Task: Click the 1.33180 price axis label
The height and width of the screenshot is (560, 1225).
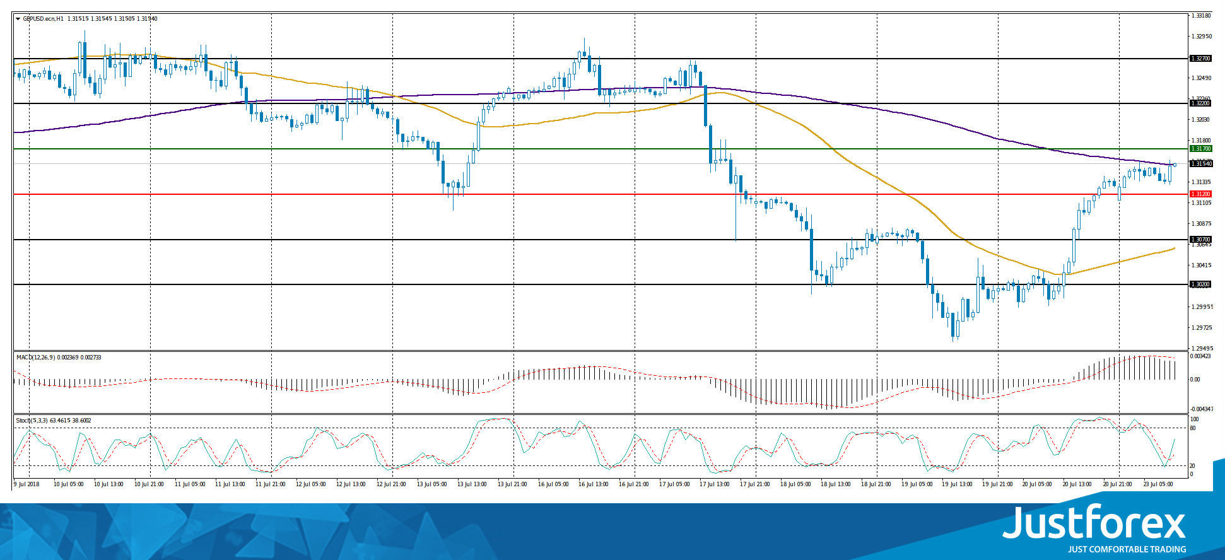Action: click(1202, 16)
